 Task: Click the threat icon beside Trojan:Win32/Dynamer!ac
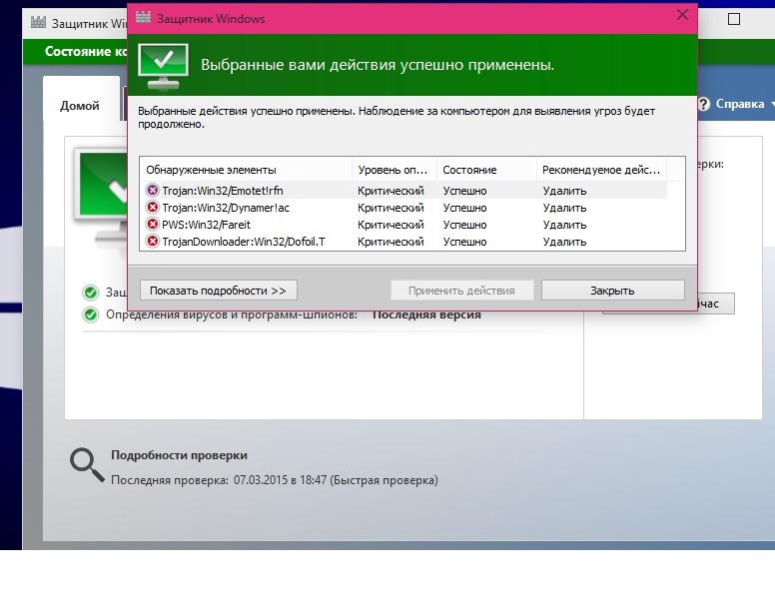pyautogui.click(x=152, y=207)
